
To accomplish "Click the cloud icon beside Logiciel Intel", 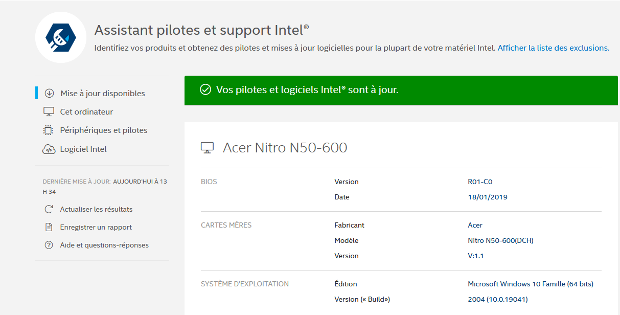I will (x=49, y=149).
